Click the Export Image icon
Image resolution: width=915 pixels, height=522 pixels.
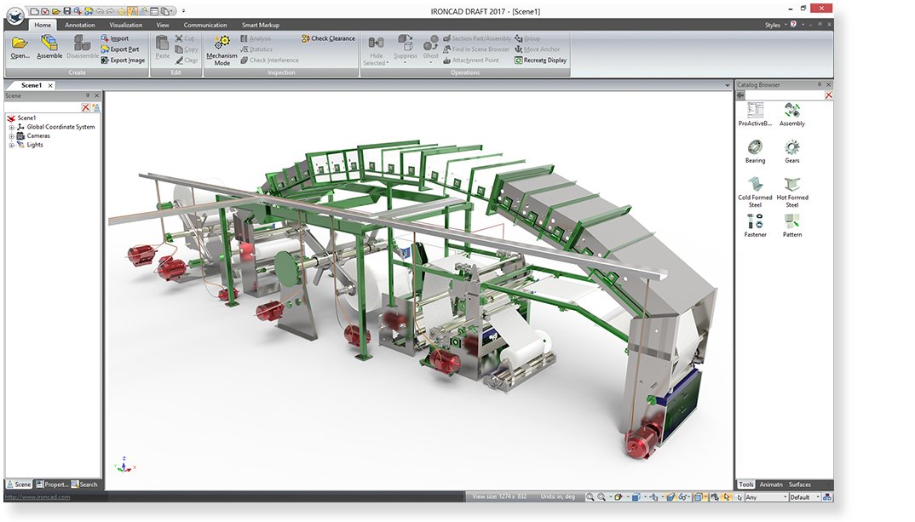point(123,60)
